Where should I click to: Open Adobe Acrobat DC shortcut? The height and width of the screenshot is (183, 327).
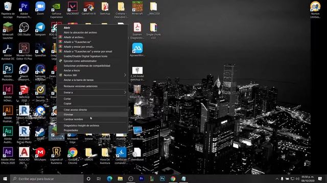(8, 51)
